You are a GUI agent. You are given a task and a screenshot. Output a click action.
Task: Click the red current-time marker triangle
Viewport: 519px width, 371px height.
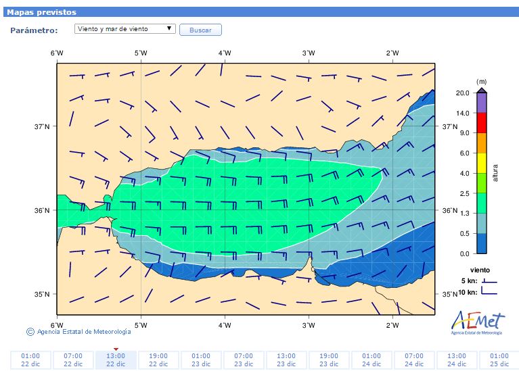tap(116, 349)
